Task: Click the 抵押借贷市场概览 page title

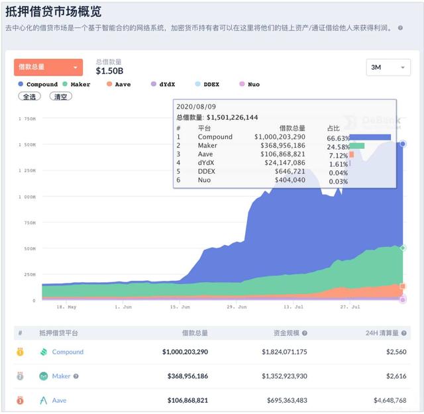Action: tap(53, 12)
